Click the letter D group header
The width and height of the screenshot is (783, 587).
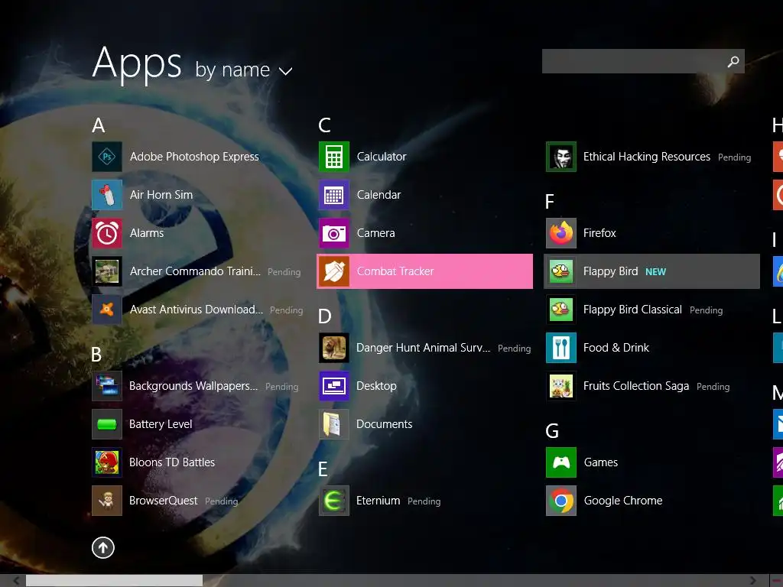pyautogui.click(x=324, y=316)
